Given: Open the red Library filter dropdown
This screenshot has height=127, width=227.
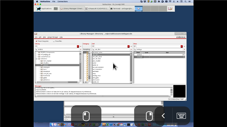Looking at the screenshot, I should (x=78, y=47).
